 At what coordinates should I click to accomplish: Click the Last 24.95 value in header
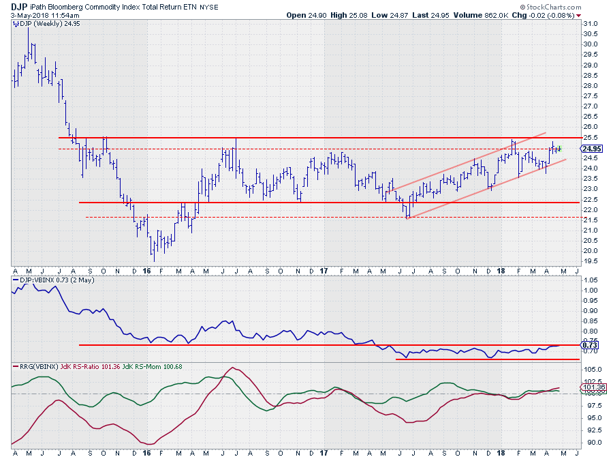click(x=431, y=15)
